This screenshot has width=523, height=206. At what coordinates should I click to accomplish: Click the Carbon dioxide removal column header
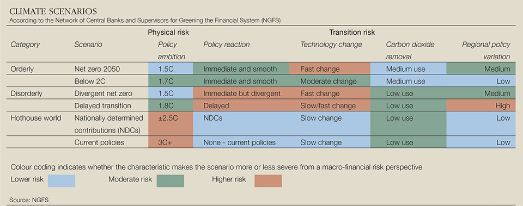coord(410,51)
